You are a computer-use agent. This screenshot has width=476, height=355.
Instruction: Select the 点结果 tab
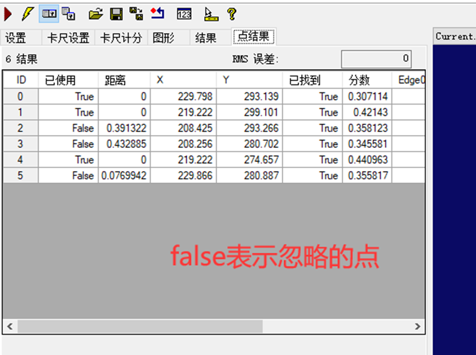pos(253,37)
